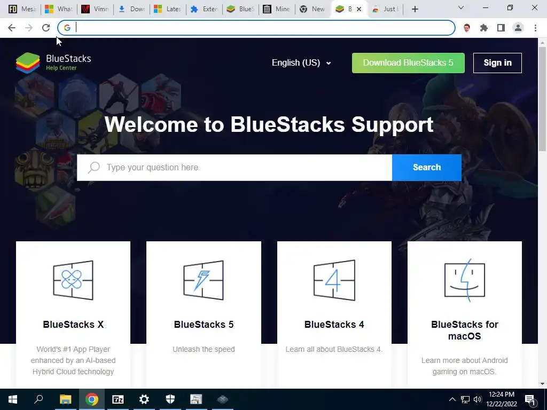Open a new tab with the plus button
547x410 pixels.
(x=415, y=10)
